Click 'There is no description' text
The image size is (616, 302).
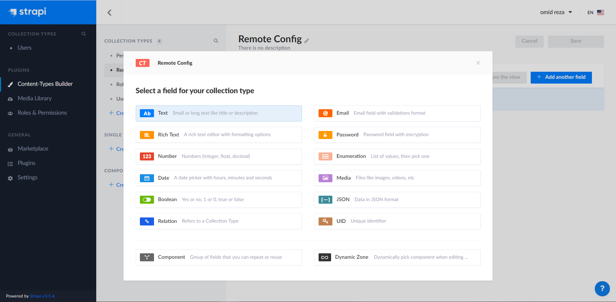pos(264,48)
